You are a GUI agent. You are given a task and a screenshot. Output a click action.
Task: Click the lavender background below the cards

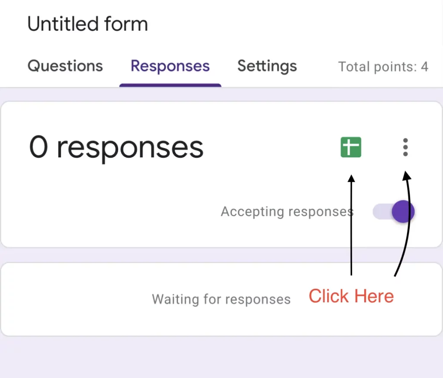(216, 359)
